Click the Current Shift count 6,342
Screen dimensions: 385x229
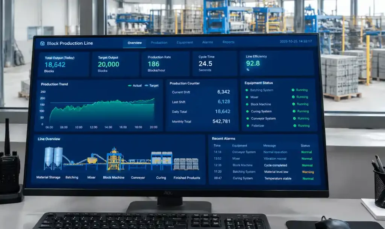[x=223, y=92]
